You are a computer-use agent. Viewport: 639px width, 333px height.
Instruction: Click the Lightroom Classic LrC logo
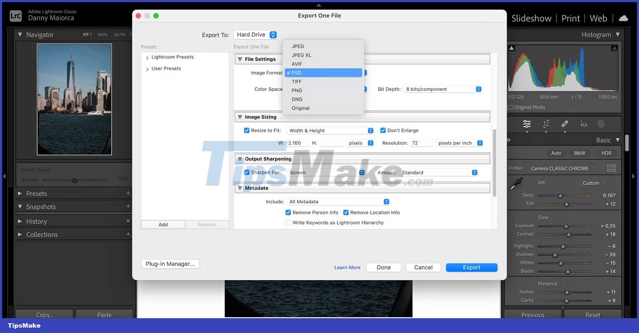[x=16, y=16]
